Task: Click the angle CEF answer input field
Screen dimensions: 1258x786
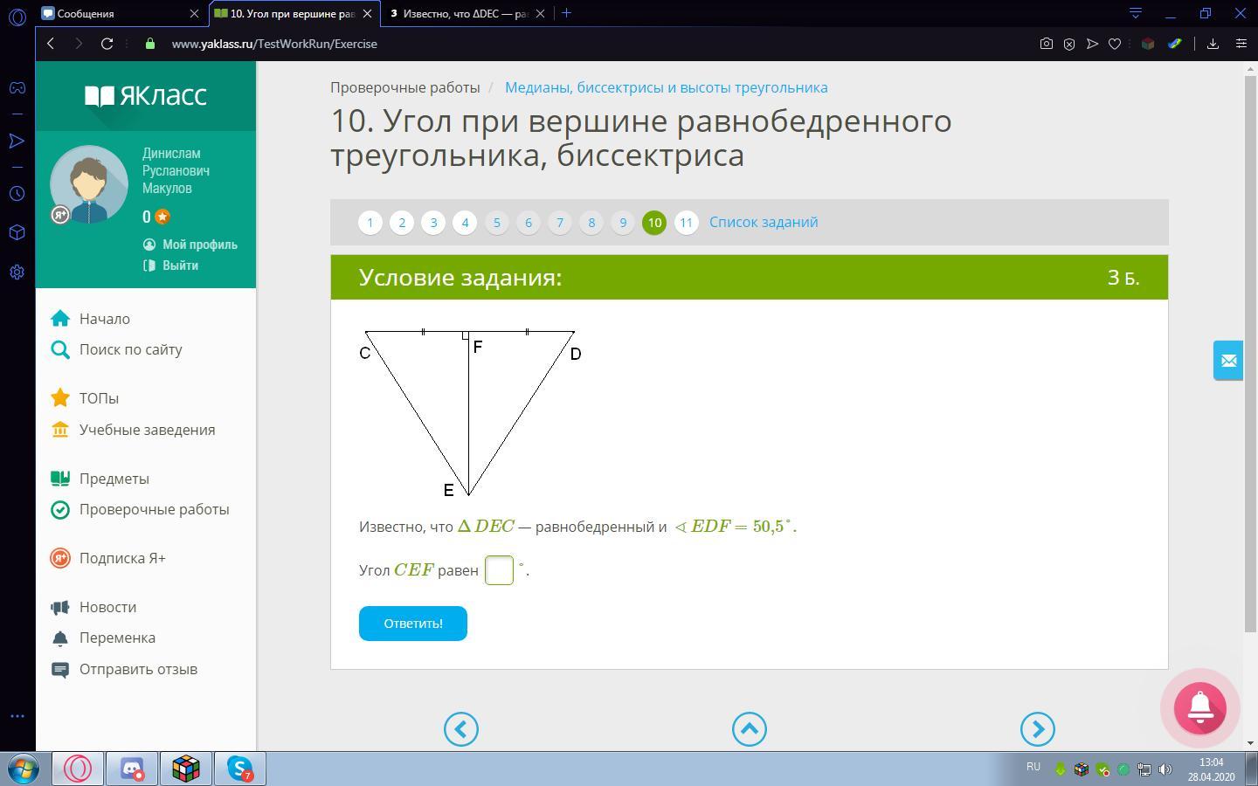Action: [499, 570]
